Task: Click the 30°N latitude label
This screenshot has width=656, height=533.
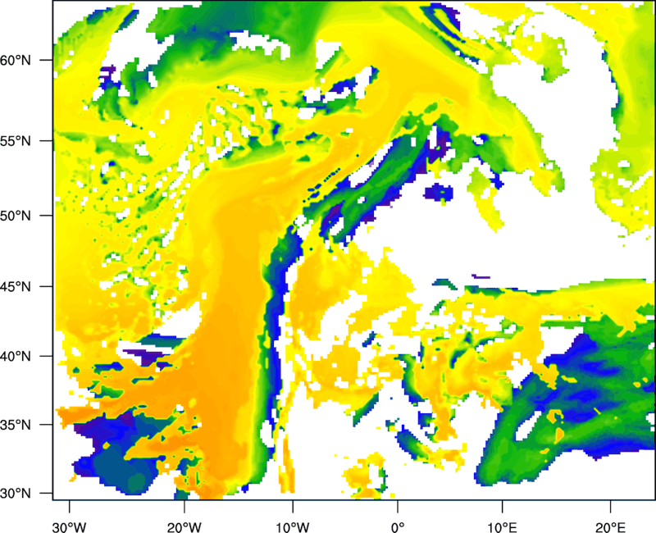Action: [x=16, y=494]
